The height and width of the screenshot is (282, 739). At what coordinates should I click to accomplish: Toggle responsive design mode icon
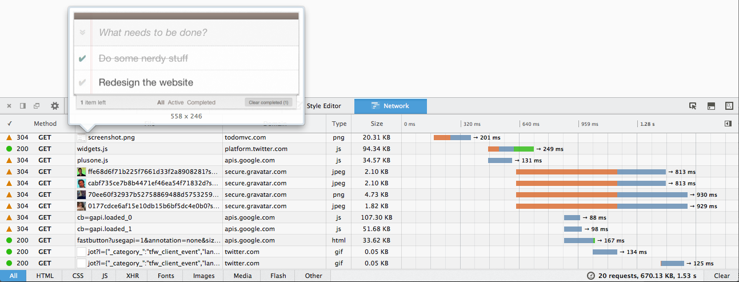[x=729, y=106]
